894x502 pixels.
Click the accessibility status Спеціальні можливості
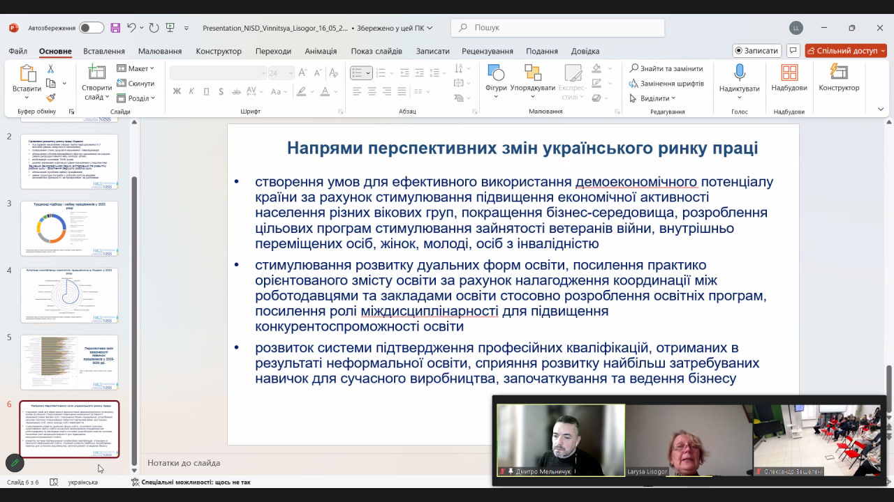coord(190,482)
